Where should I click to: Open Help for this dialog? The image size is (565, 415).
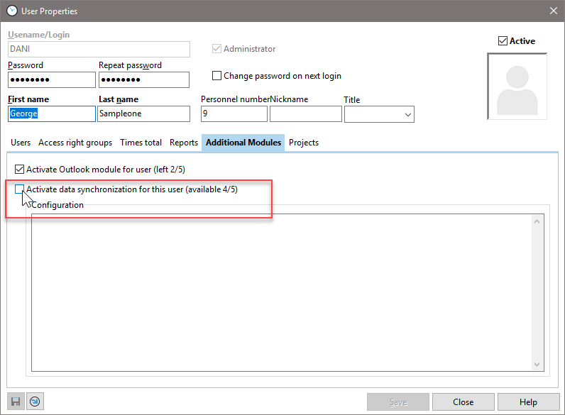pos(528,402)
